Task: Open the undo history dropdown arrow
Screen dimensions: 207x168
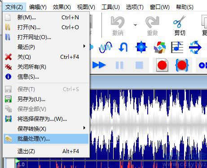Action: coord(135,25)
